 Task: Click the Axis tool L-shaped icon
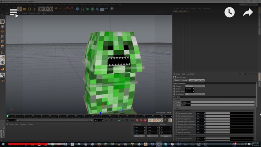click(x=2, y=53)
